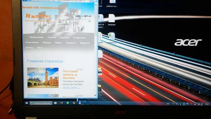The image size is (211, 119).
Task: Open the Анекдоты menu item
Action: pyautogui.click(x=71, y=43)
